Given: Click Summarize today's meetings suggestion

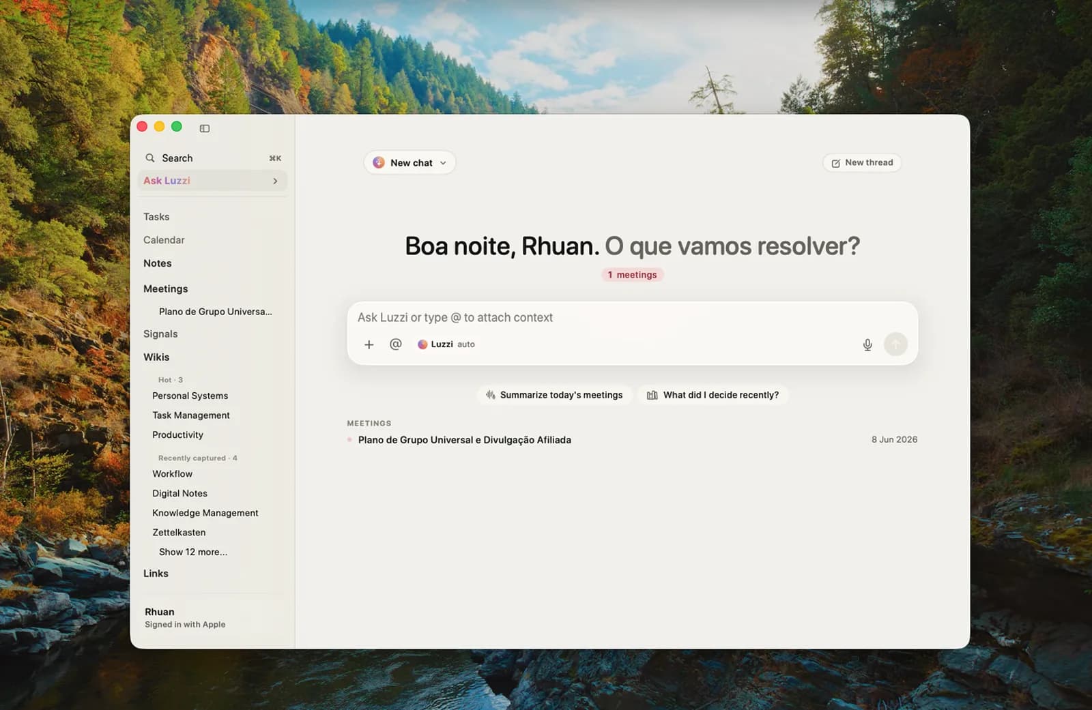Looking at the screenshot, I should click(x=554, y=395).
